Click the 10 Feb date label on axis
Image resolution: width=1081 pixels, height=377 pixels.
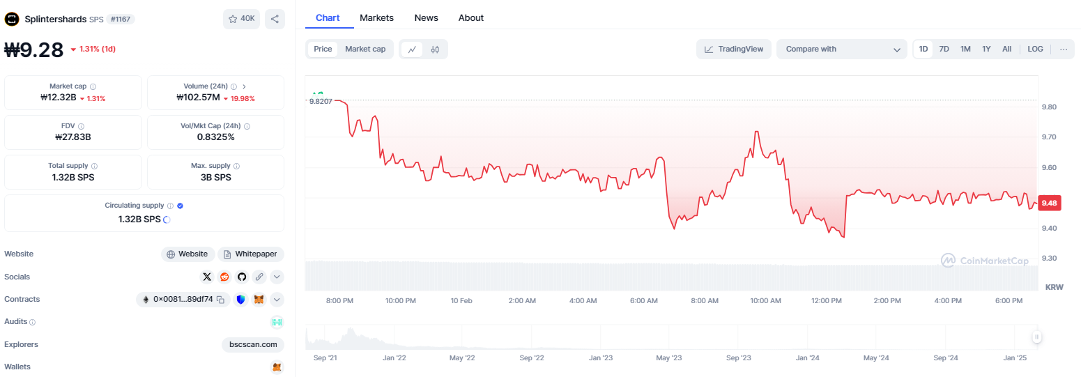(x=461, y=301)
